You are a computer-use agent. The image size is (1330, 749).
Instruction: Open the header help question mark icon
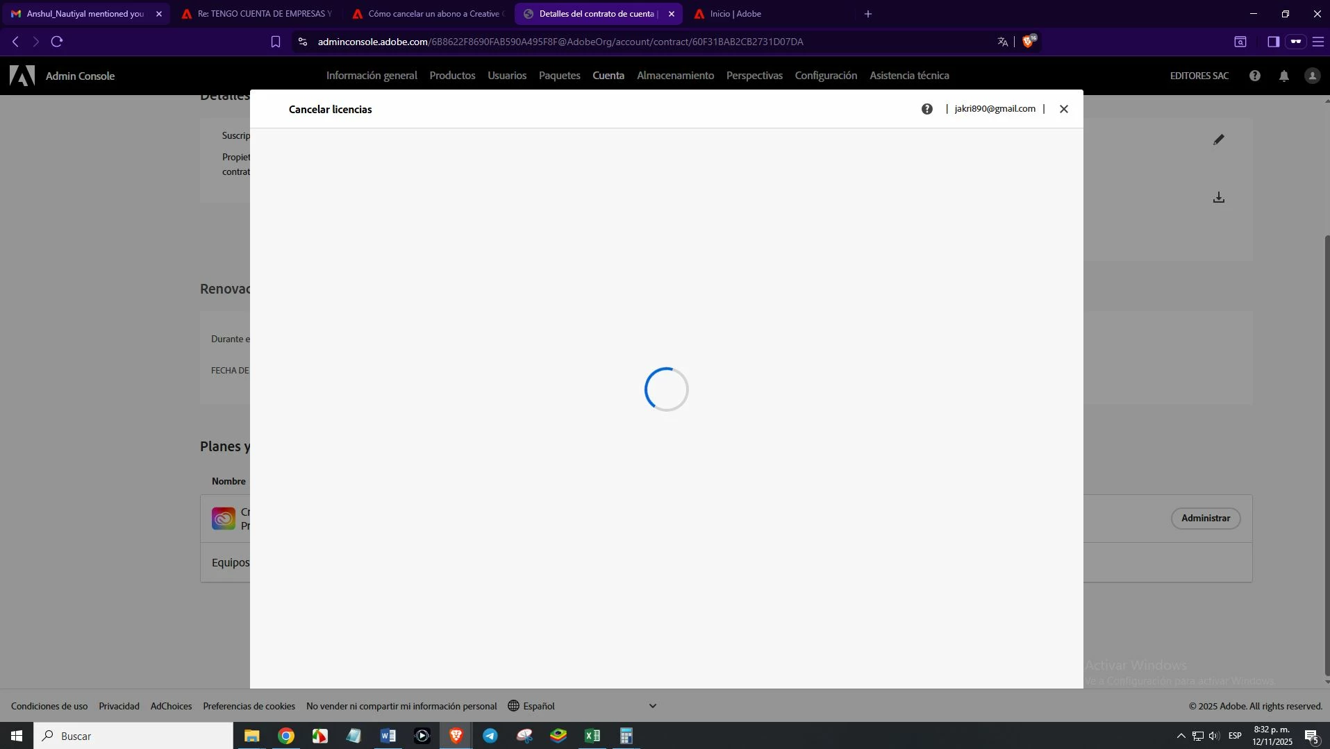point(1255,76)
